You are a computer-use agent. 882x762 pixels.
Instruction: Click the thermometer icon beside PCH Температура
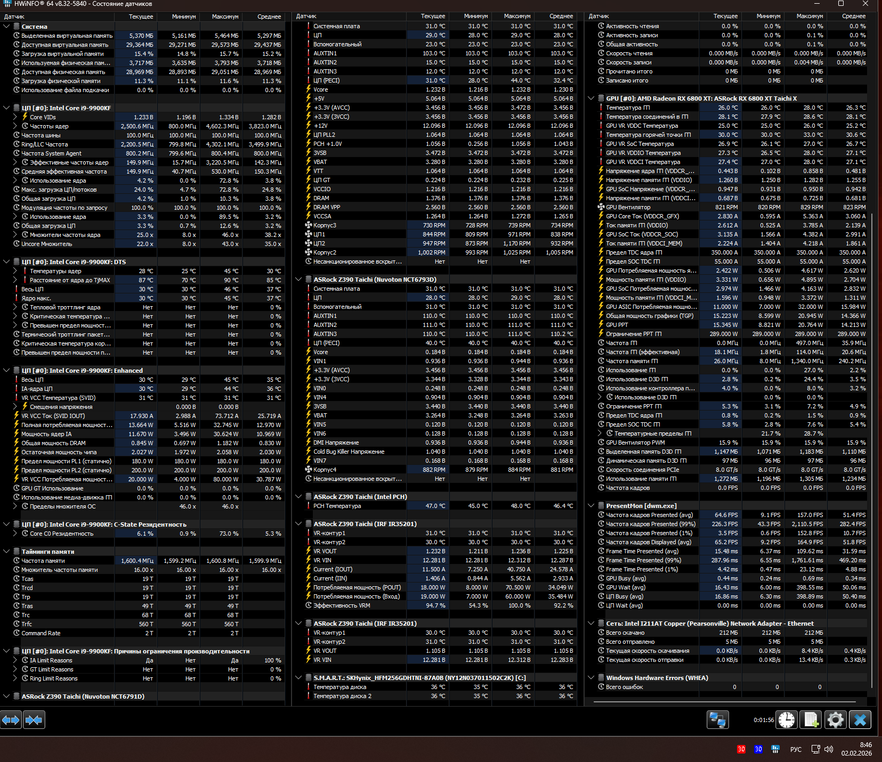pos(308,506)
